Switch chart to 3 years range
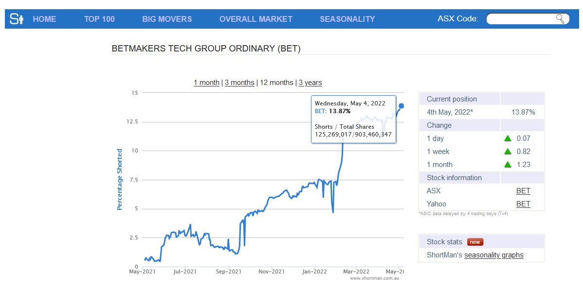This screenshot has width=583, height=288. tap(310, 83)
